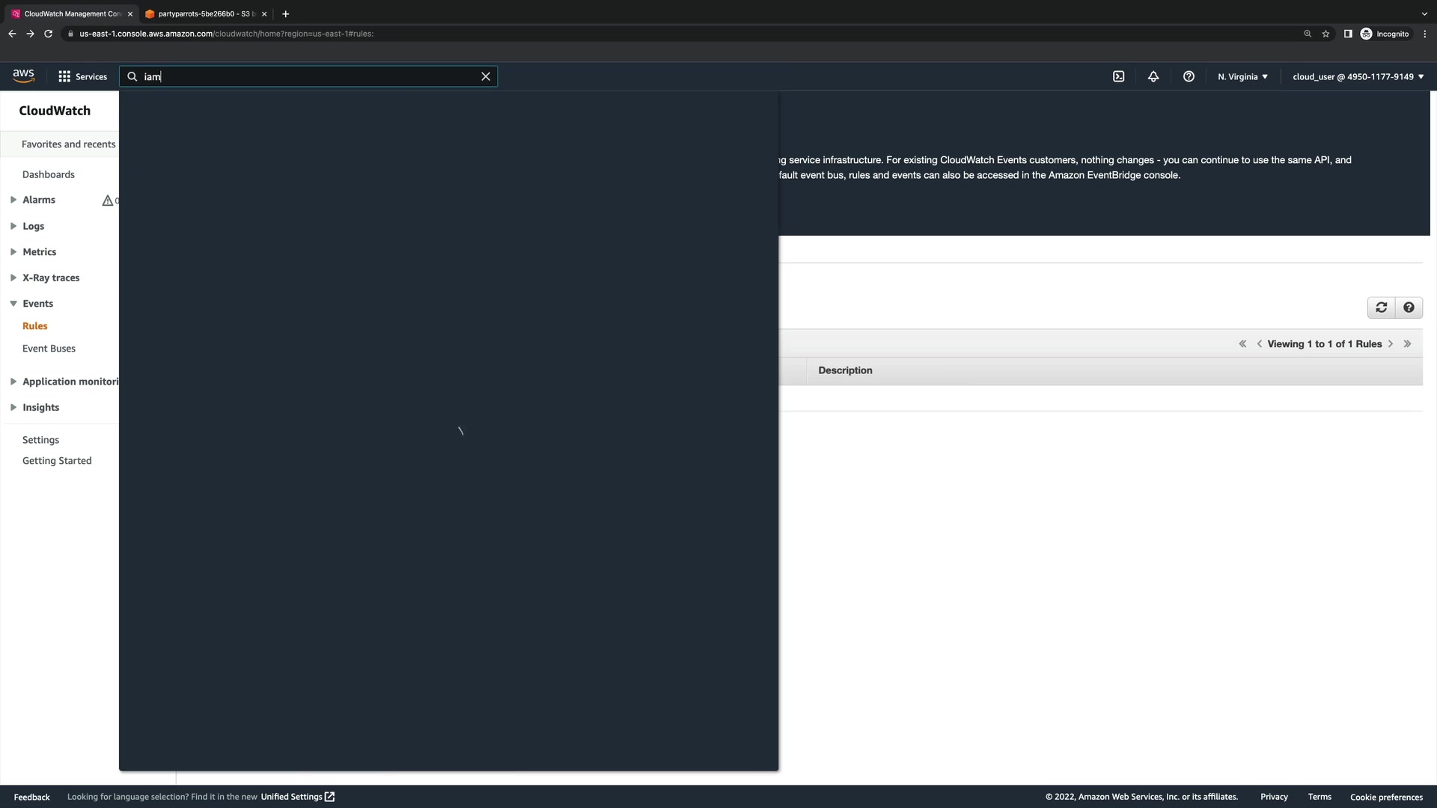Select Event Buses in sidebar
The height and width of the screenshot is (808, 1437).
click(x=49, y=349)
